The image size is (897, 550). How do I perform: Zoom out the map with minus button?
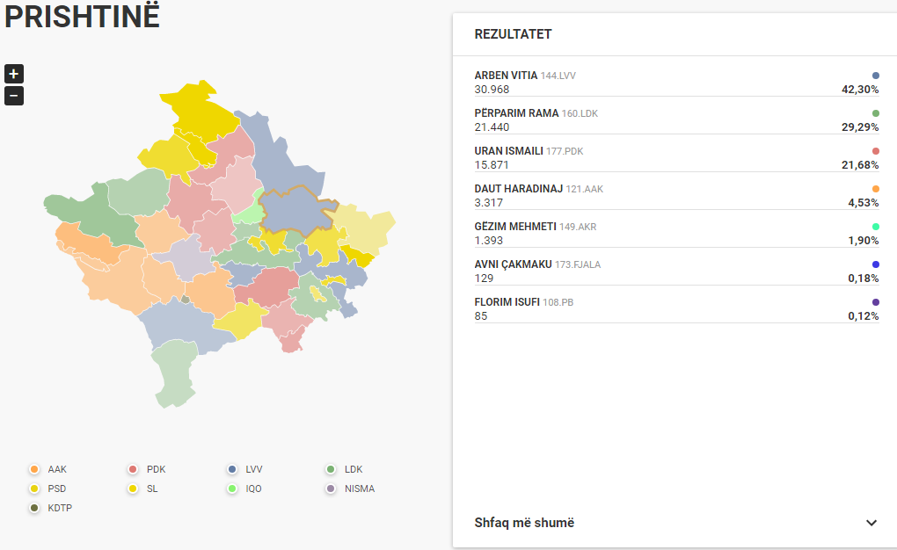tap(14, 96)
